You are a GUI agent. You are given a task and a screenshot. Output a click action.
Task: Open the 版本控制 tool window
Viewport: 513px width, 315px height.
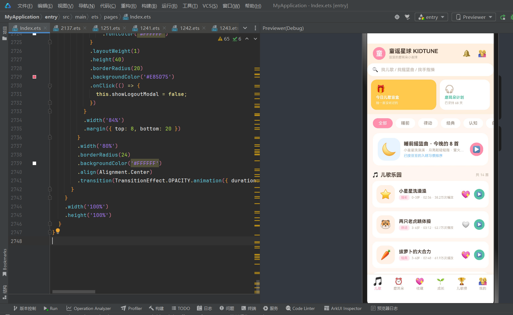click(25, 308)
